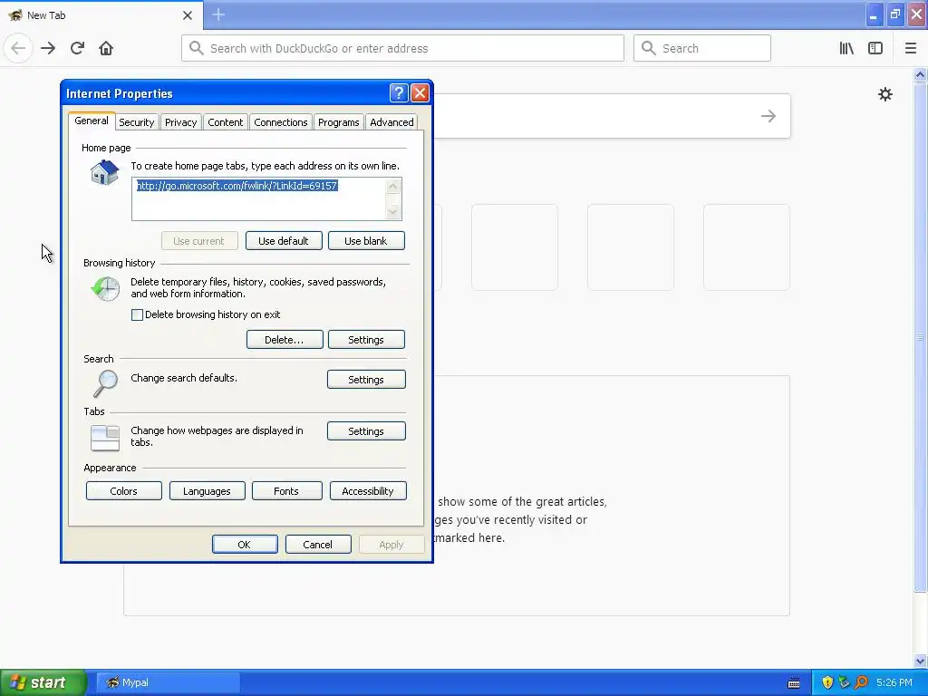Click the Search magnifying glass icon in dialog
Viewport: 928px width, 696px height.
pos(105,383)
